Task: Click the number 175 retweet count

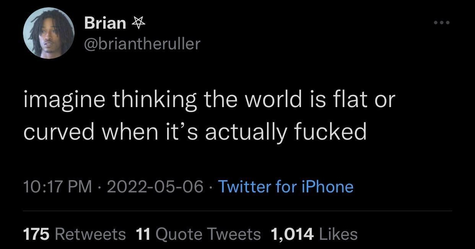Action: (36, 234)
